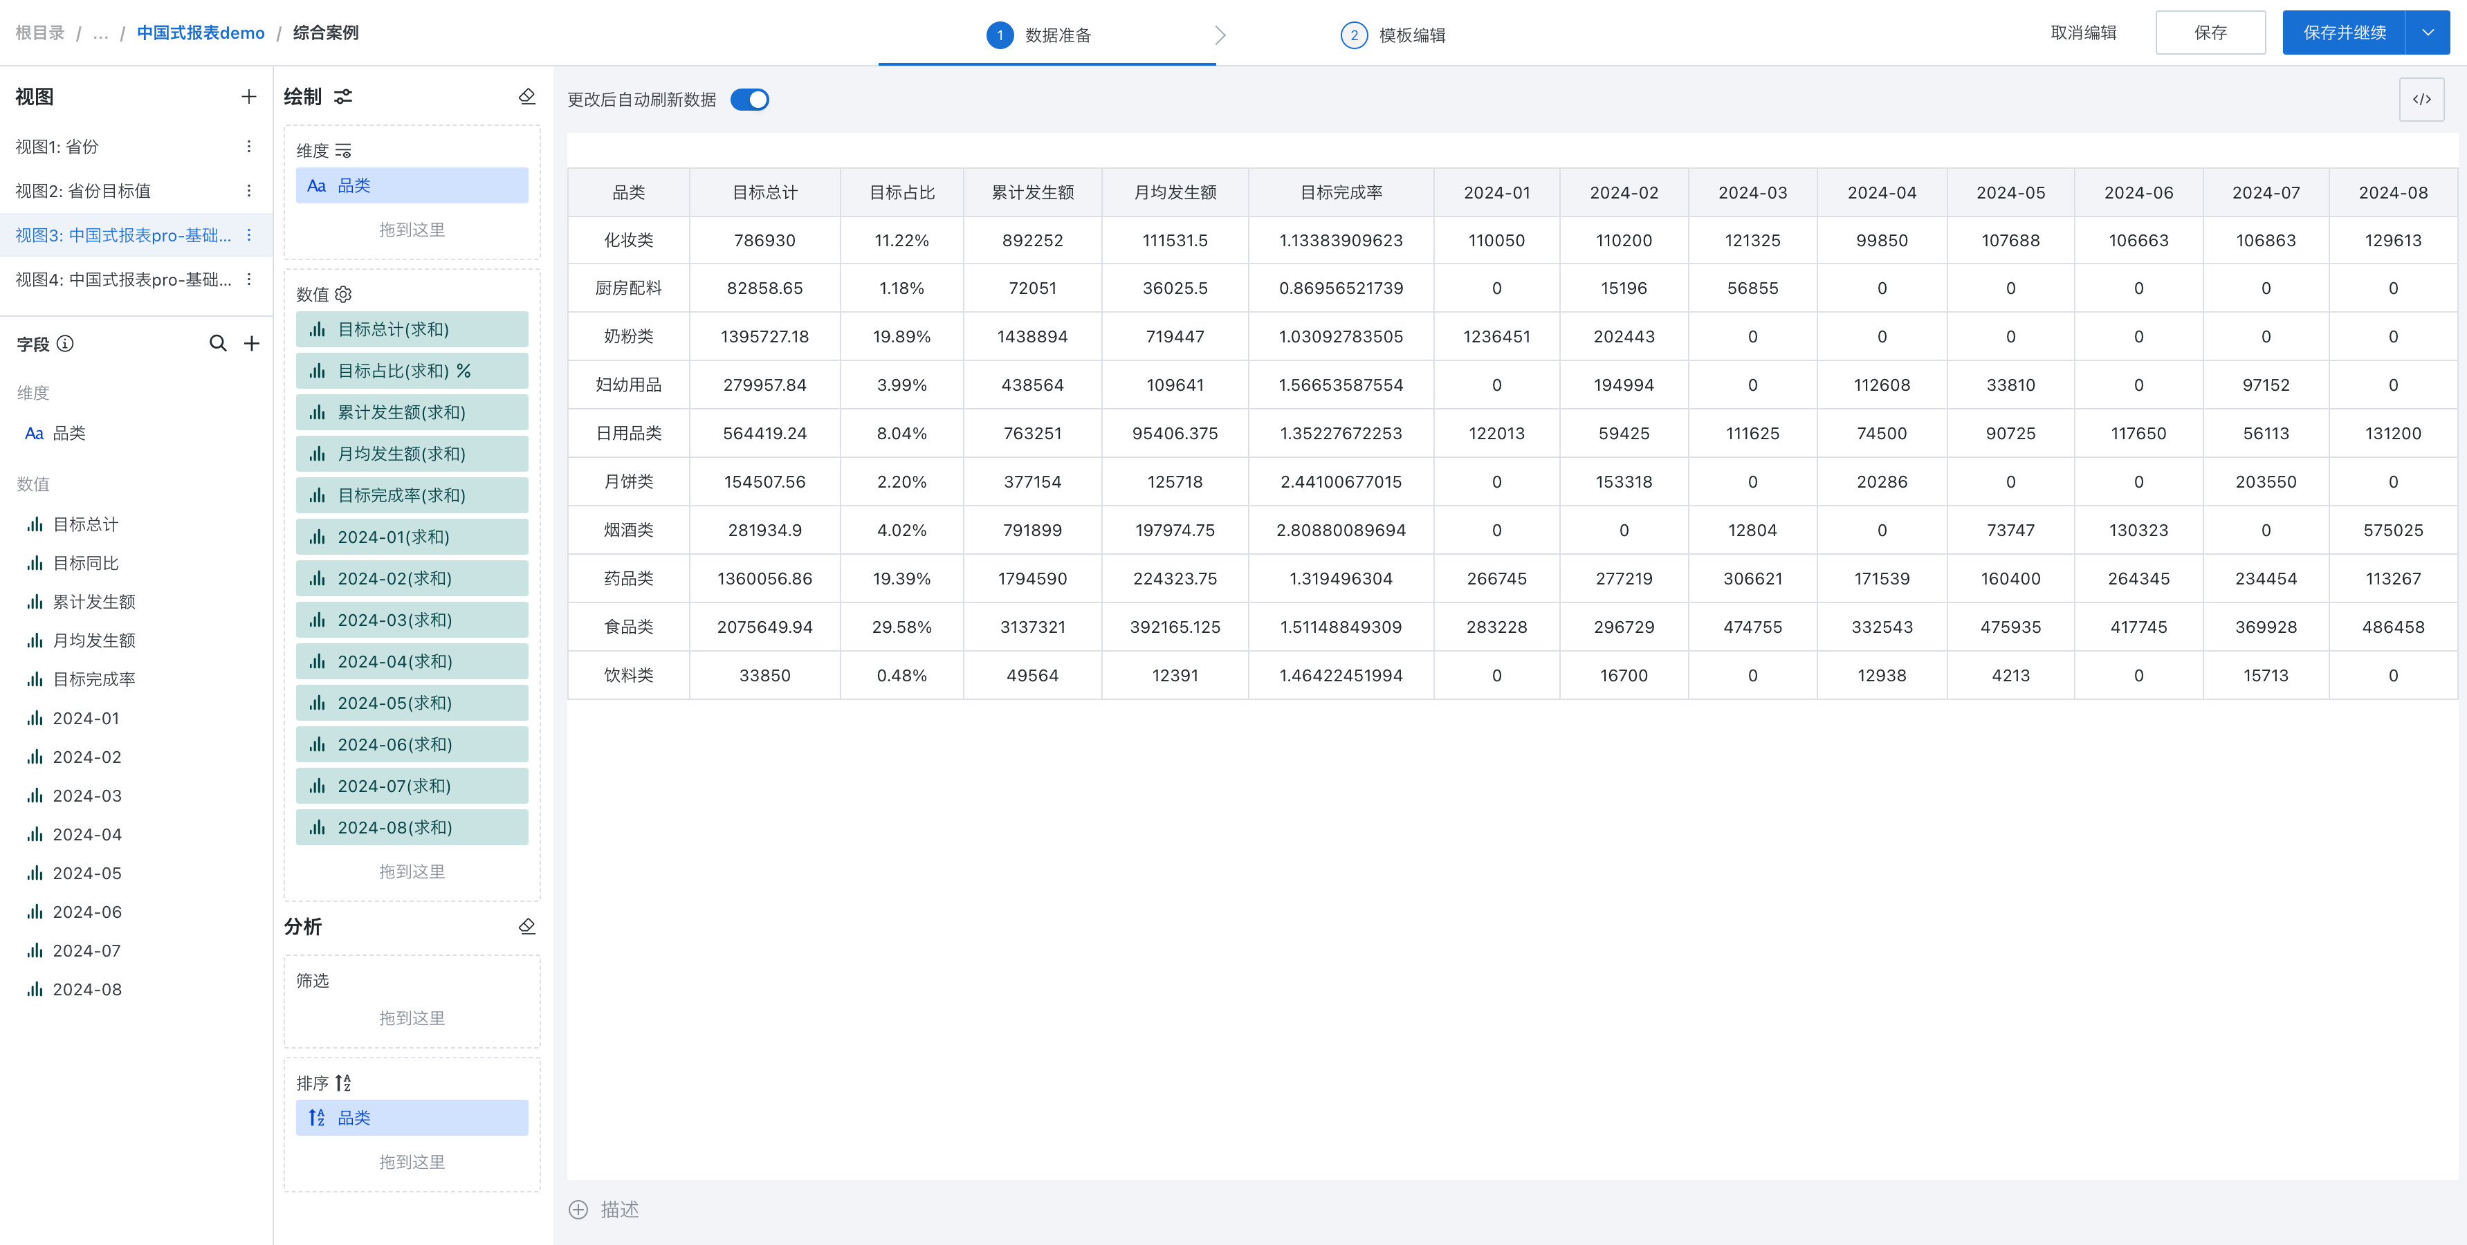
Task: Add a new field with the plus icon
Action: (252, 344)
